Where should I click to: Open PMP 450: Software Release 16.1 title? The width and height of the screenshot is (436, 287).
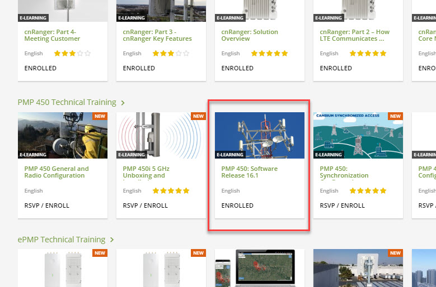tap(250, 172)
